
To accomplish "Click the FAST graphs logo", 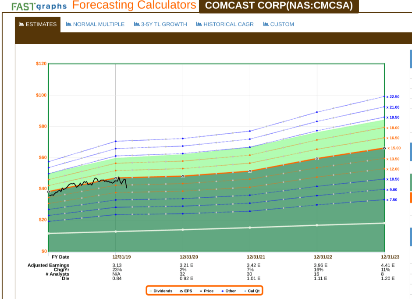I will [x=39, y=6].
